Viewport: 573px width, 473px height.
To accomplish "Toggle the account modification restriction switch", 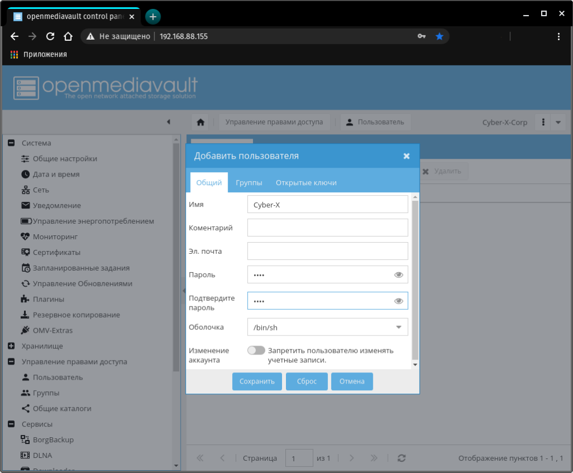I will (x=256, y=351).
